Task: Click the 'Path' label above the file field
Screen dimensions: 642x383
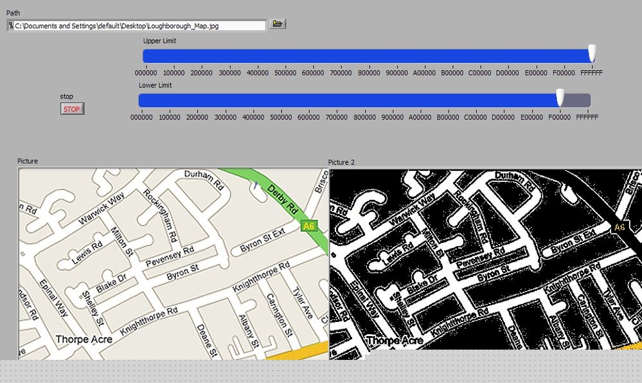Action: point(13,13)
